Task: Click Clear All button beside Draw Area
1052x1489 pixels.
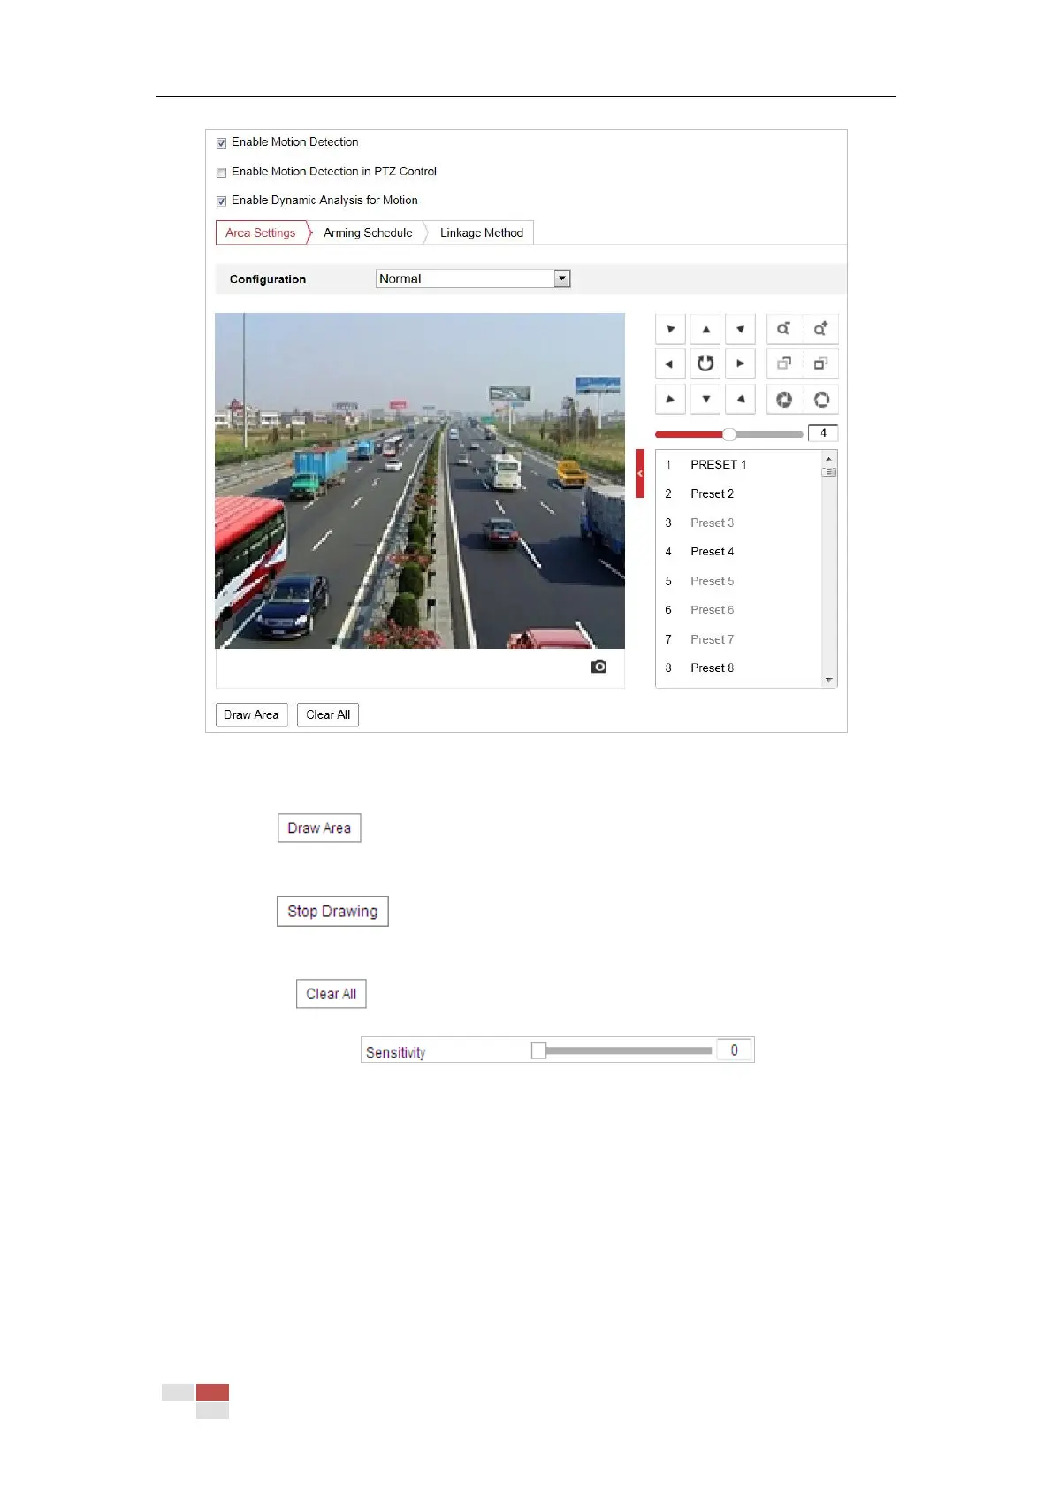Action: pos(328,714)
